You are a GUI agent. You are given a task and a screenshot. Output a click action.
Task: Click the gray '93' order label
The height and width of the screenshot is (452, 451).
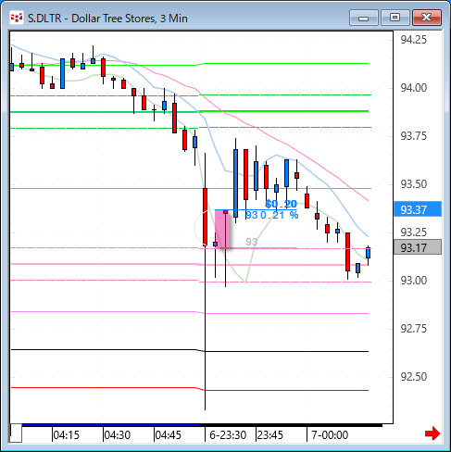(252, 242)
